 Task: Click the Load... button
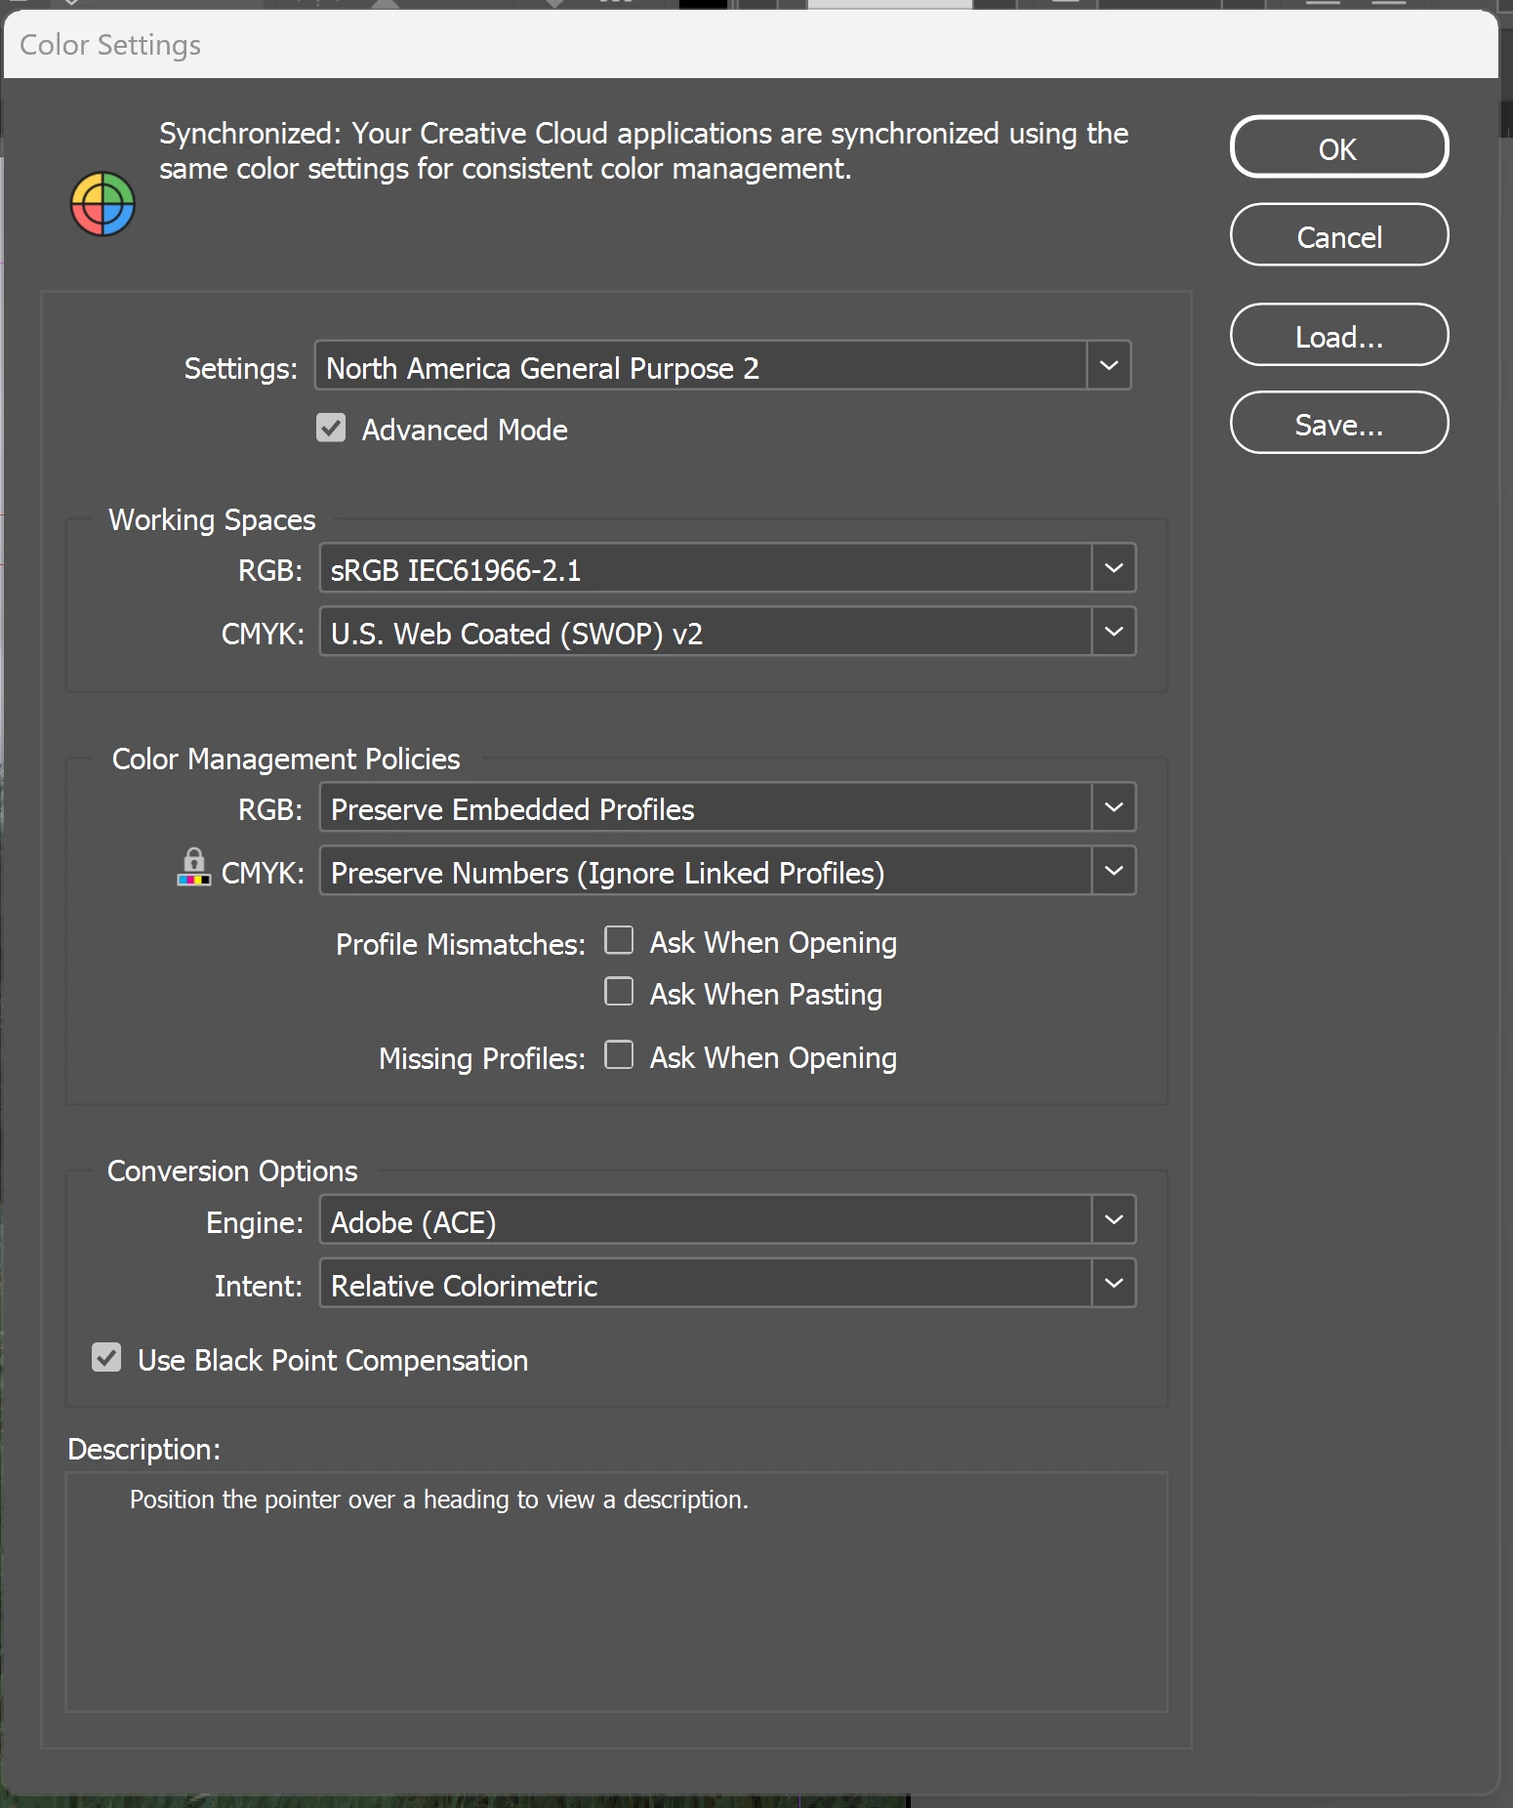(1339, 335)
